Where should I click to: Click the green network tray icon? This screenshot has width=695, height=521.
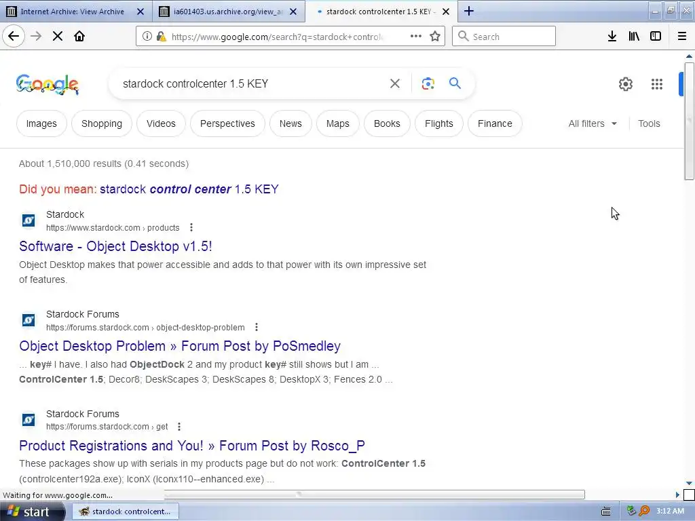click(x=631, y=511)
